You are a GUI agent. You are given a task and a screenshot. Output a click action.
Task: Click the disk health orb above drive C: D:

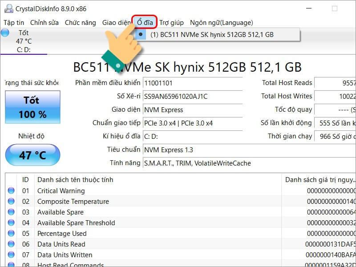tap(5, 33)
